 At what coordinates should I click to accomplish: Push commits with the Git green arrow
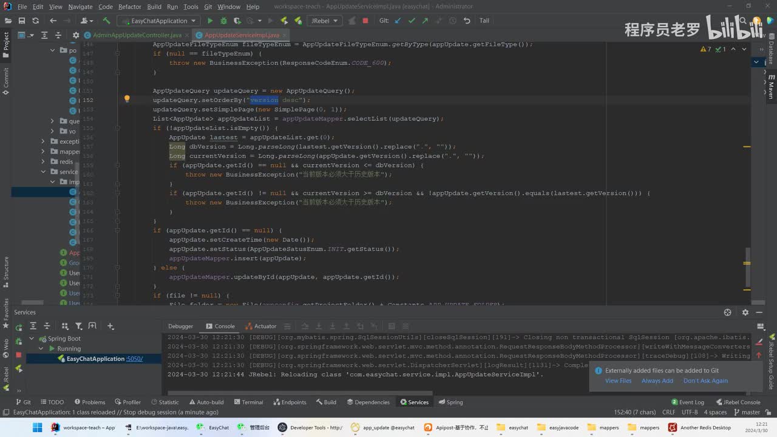tap(425, 21)
